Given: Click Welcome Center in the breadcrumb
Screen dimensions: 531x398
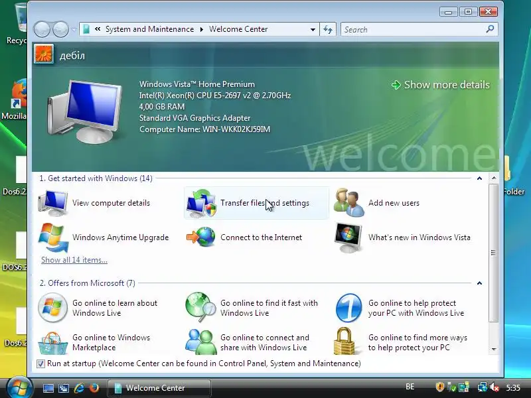Looking at the screenshot, I should (x=238, y=29).
